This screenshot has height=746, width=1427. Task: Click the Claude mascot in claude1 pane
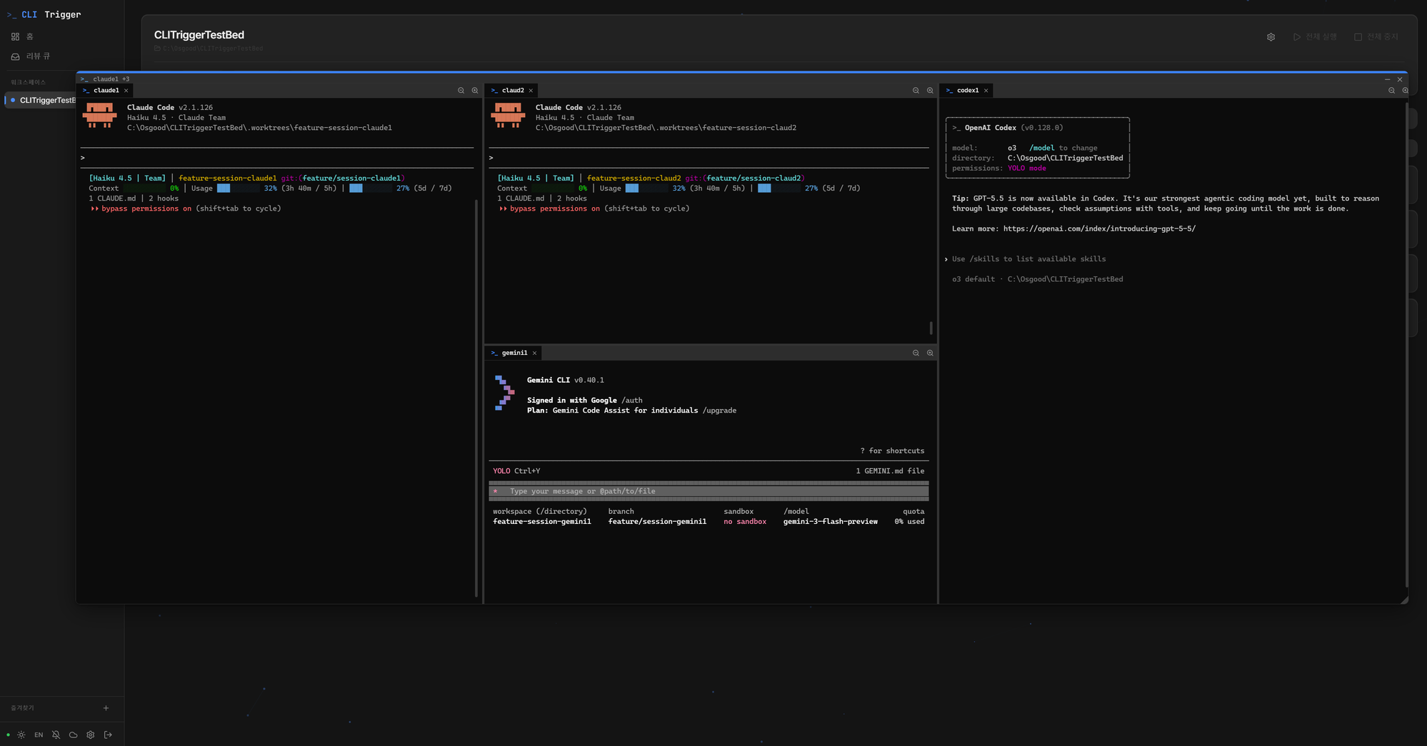pos(100,115)
